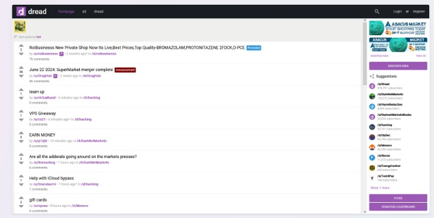Screen dimensions: 434x218
Task: Downvote the EARN MONEY post
Action: (x=21, y=141)
